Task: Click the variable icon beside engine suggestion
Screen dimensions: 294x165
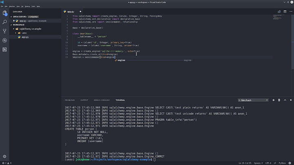Action: [x=116, y=60]
